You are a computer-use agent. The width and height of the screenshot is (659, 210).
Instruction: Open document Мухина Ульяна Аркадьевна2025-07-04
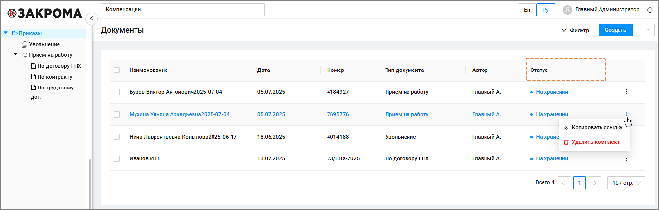pyautogui.click(x=179, y=114)
